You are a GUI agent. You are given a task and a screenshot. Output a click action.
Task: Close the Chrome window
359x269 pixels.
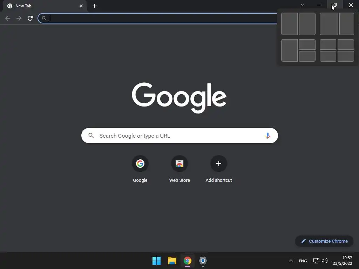pos(351,5)
